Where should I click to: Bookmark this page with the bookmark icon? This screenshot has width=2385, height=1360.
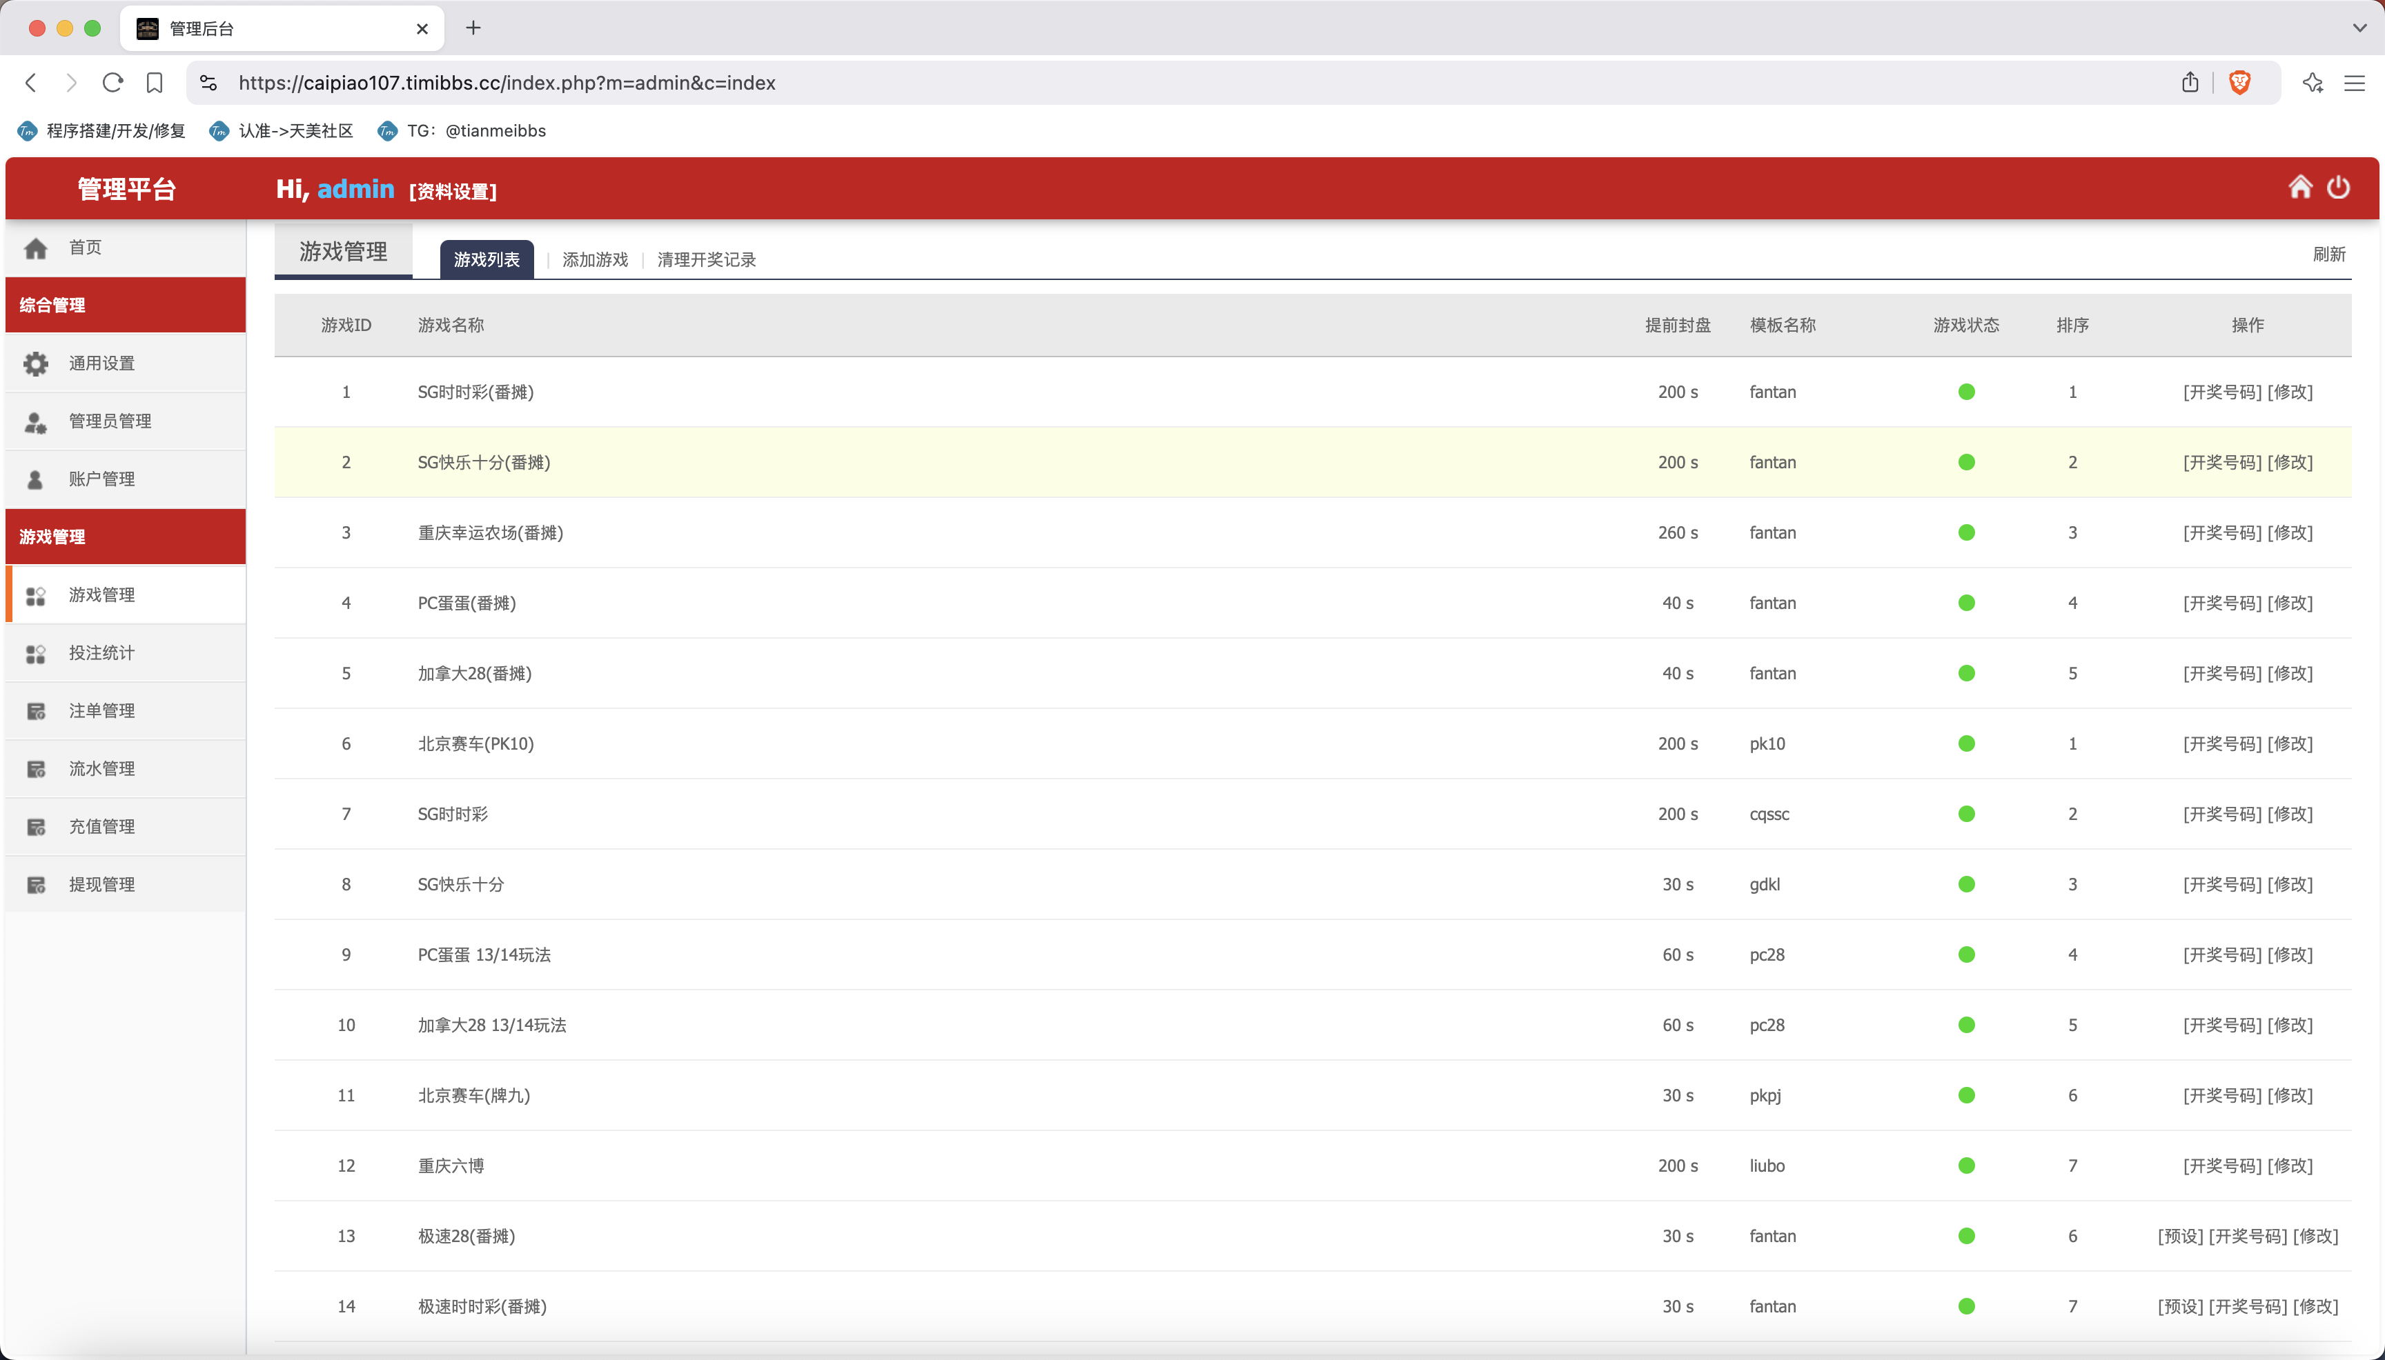(x=155, y=83)
